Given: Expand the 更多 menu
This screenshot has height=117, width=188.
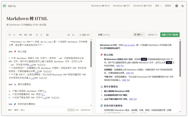Looking at the screenshot, I should [x=158, y=6].
